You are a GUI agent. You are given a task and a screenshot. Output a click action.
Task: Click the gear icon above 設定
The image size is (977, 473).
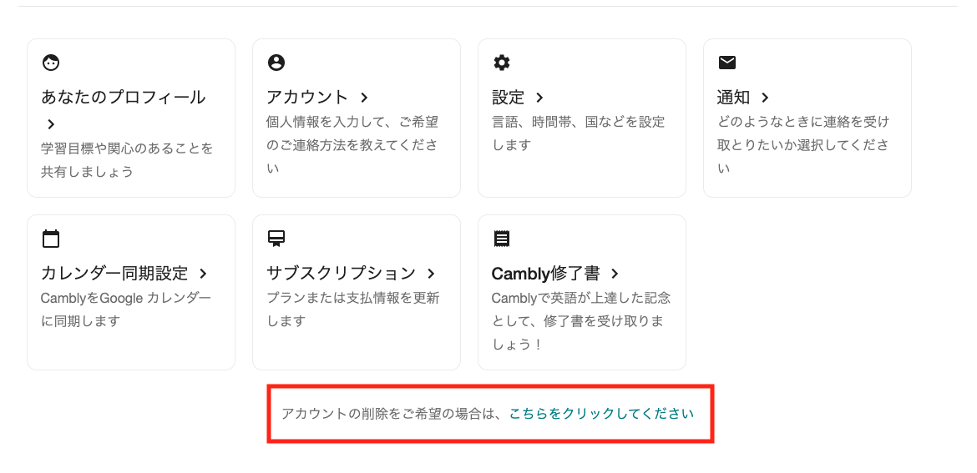point(502,63)
